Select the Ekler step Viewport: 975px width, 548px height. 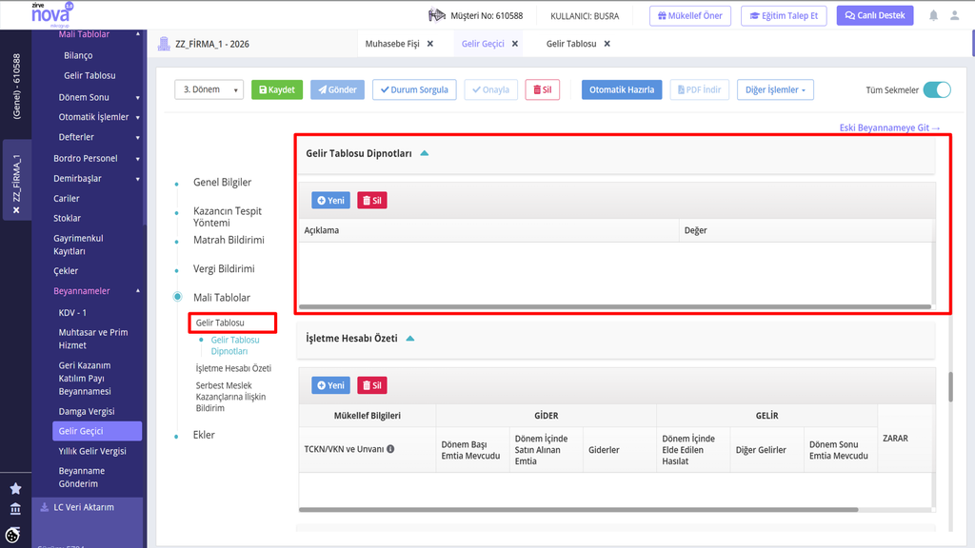coord(204,434)
